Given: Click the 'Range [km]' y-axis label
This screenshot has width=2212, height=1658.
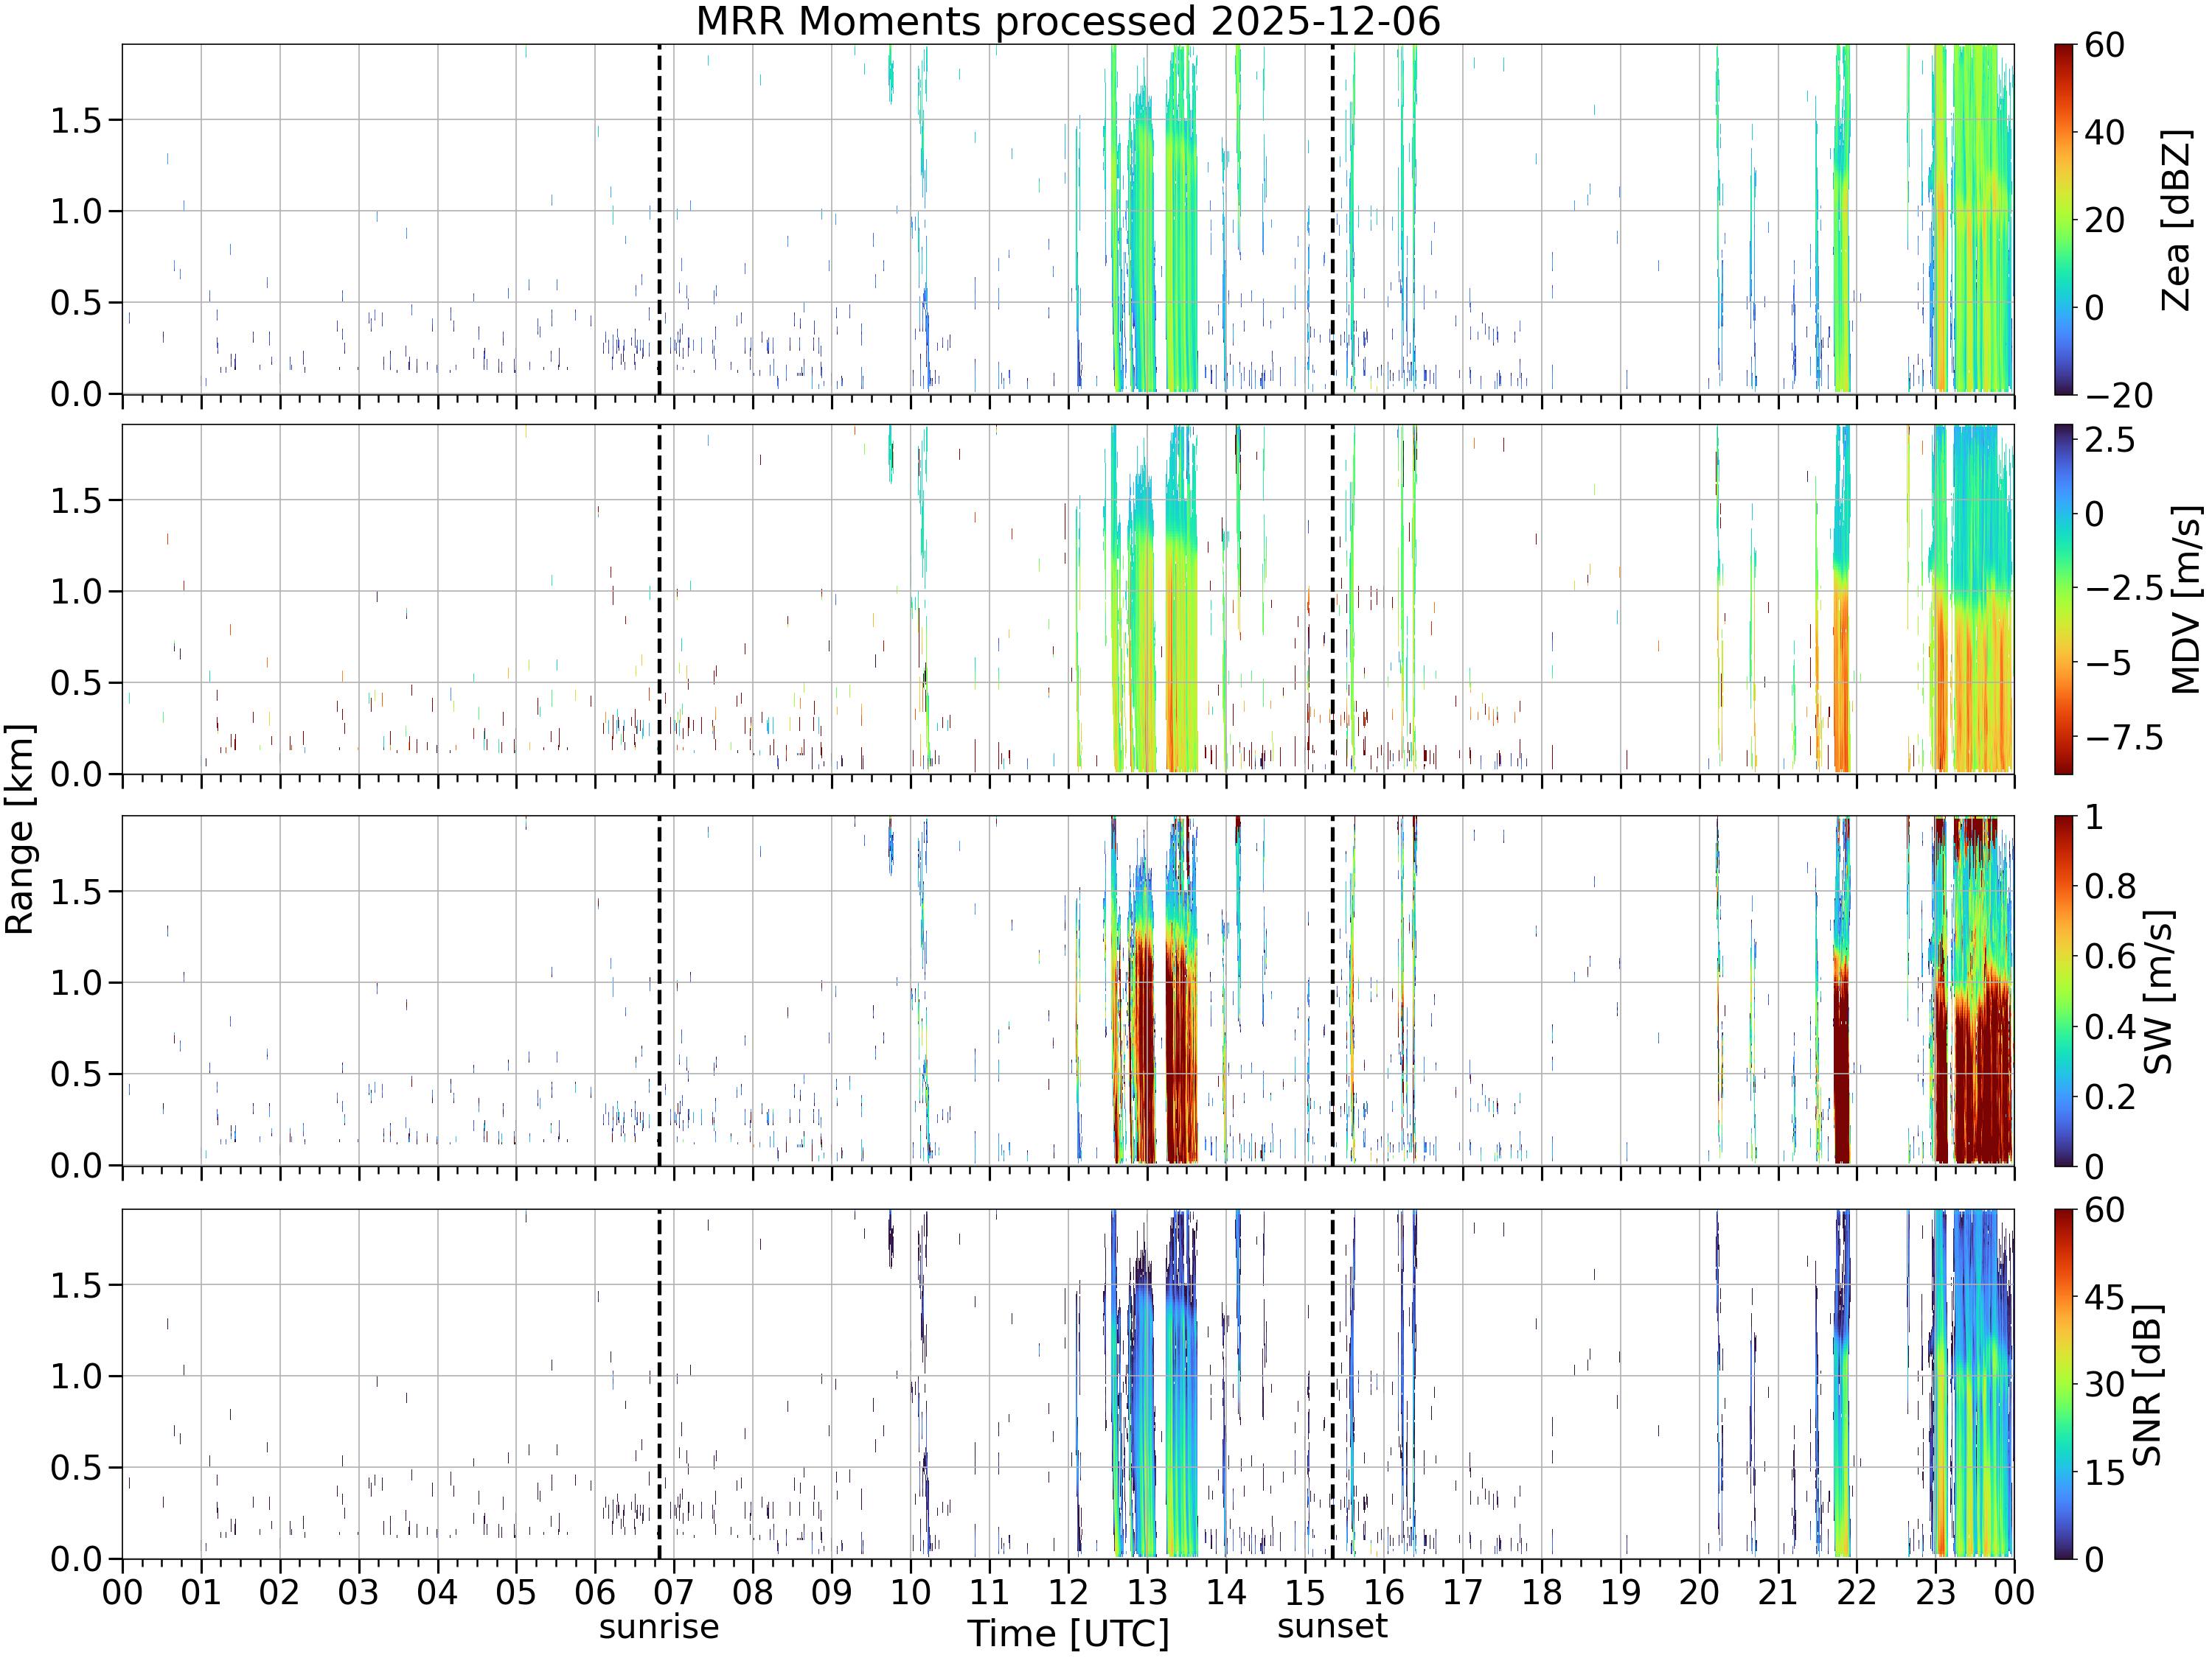Looking at the screenshot, I should pyautogui.click(x=19, y=830).
